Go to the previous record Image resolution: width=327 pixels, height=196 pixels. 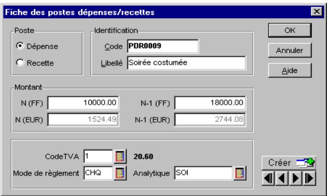(282, 179)
